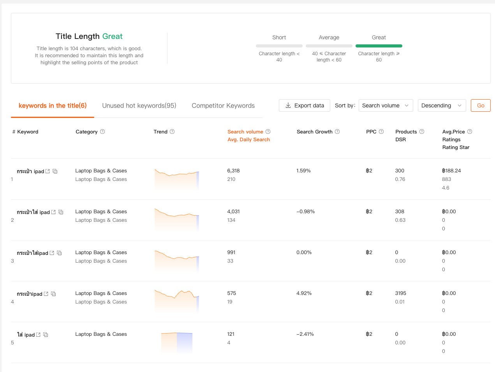This screenshot has height=372, width=495.
Task: Copy the keyword กระเป๋า ipad
Action: coord(55,171)
